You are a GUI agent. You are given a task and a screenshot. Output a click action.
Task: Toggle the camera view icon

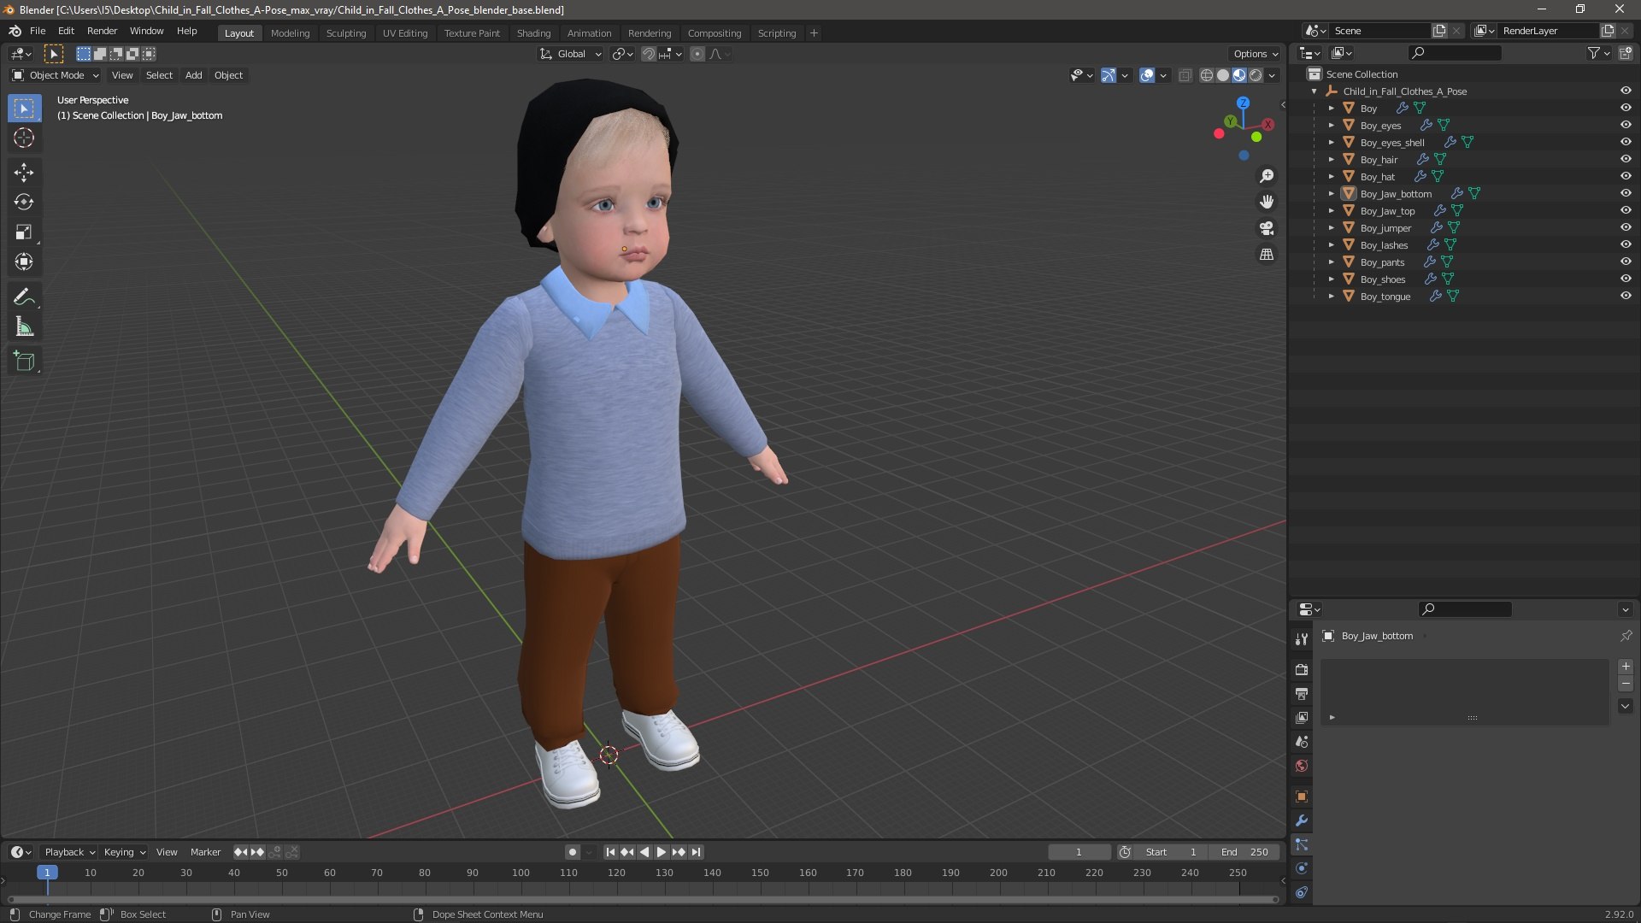click(x=1267, y=228)
